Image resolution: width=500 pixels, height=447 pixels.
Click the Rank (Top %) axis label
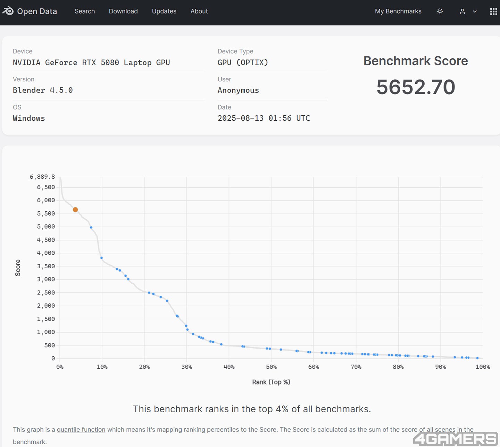coord(271,382)
